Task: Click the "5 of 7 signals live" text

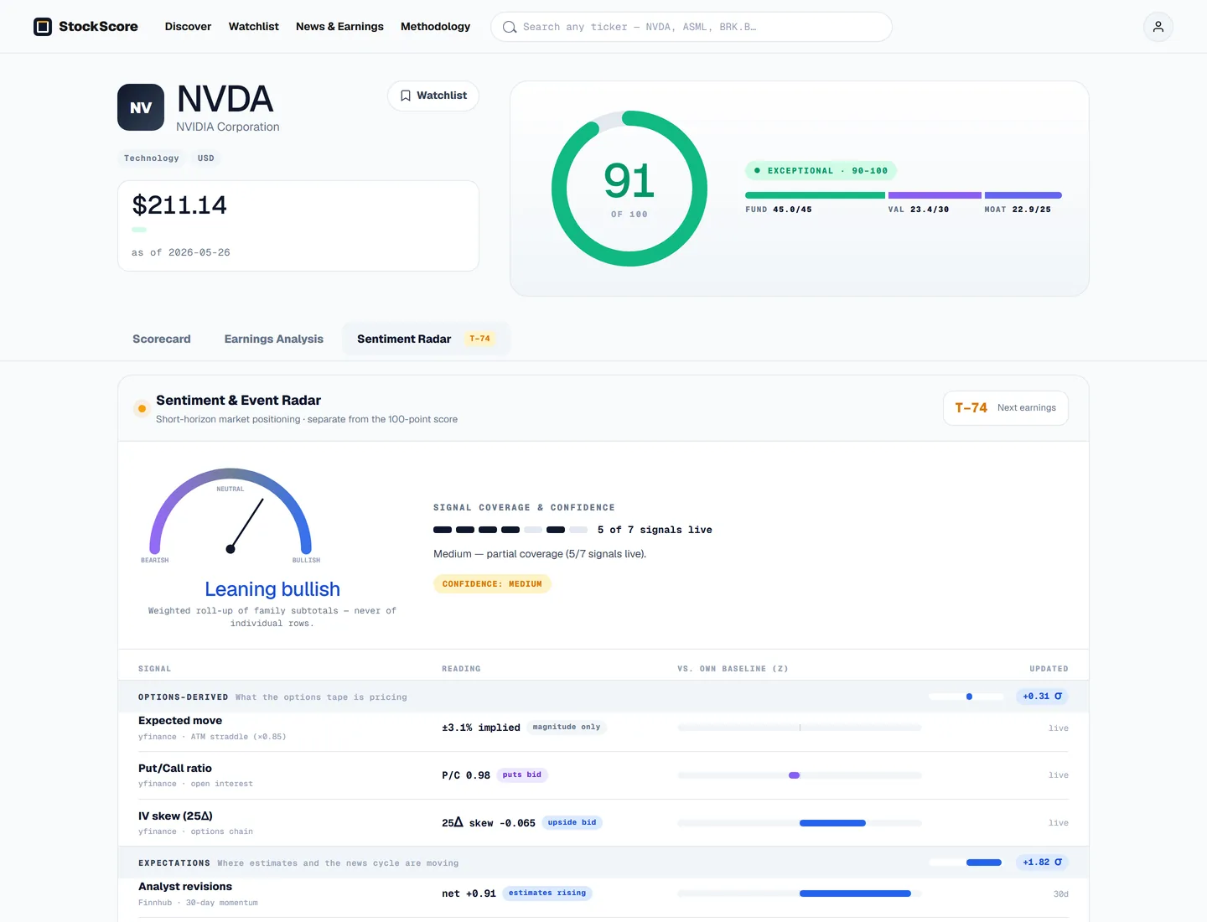Action: [x=655, y=530]
